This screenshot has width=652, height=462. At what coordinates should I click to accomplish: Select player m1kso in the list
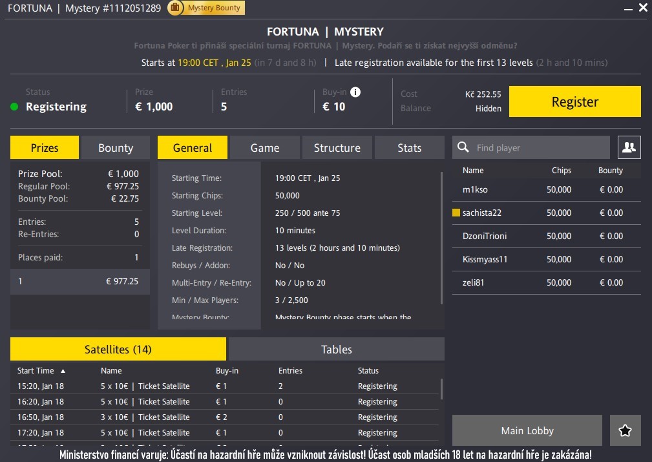(547, 189)
